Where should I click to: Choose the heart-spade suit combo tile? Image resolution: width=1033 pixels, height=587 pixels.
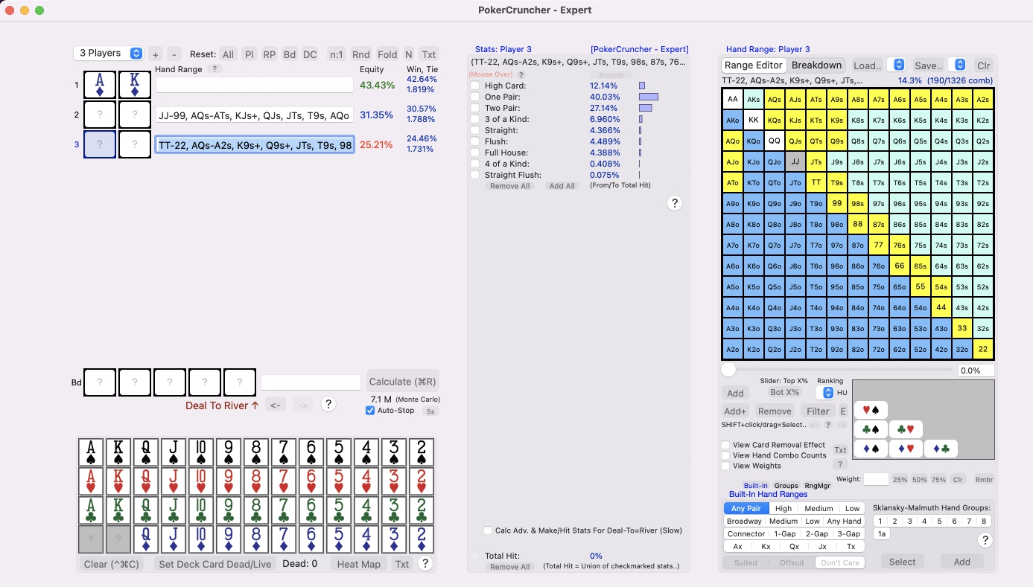click(x=871, y=409)
